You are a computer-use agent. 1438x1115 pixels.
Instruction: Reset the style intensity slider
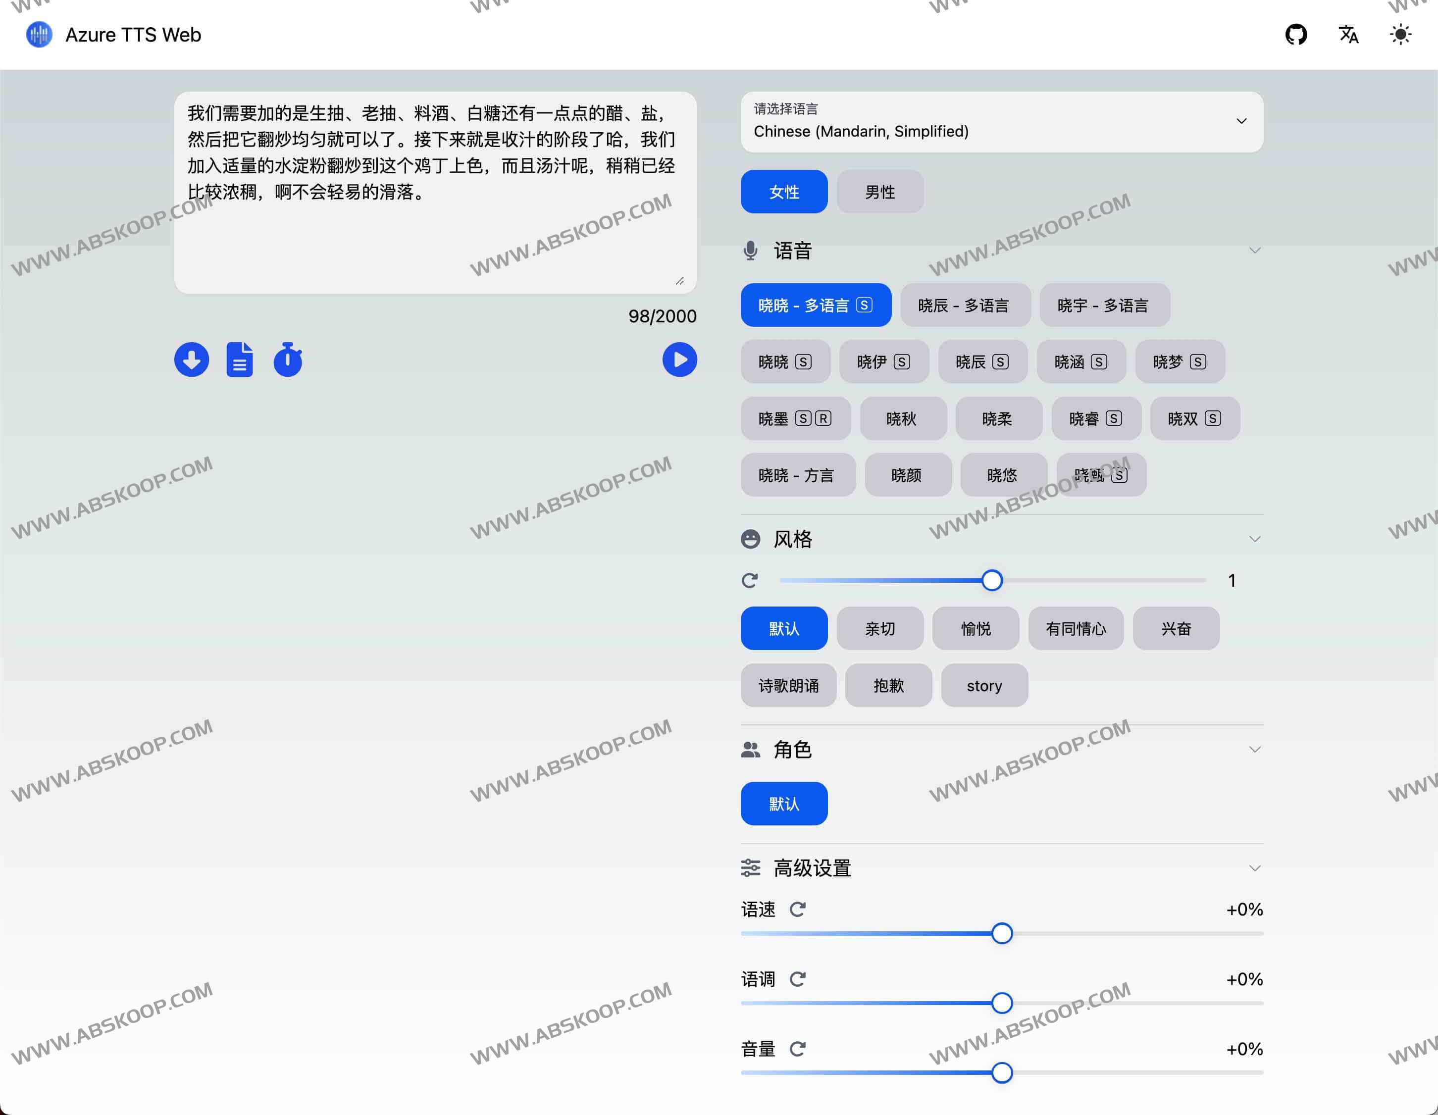[749, 581]
